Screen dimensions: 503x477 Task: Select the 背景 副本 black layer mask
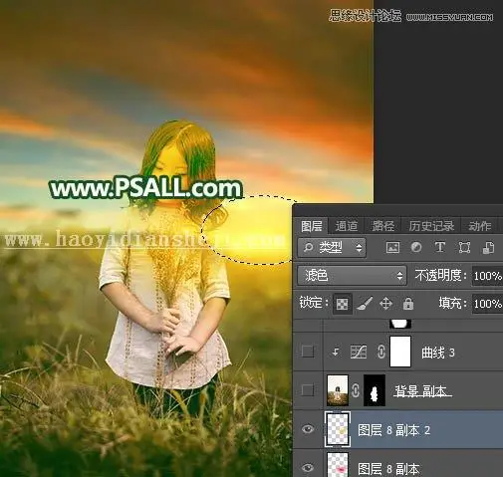point(375,390)
